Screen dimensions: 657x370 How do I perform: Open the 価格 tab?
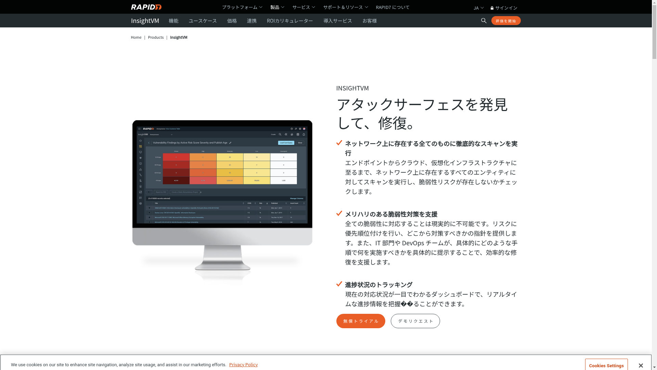point(232,21)
